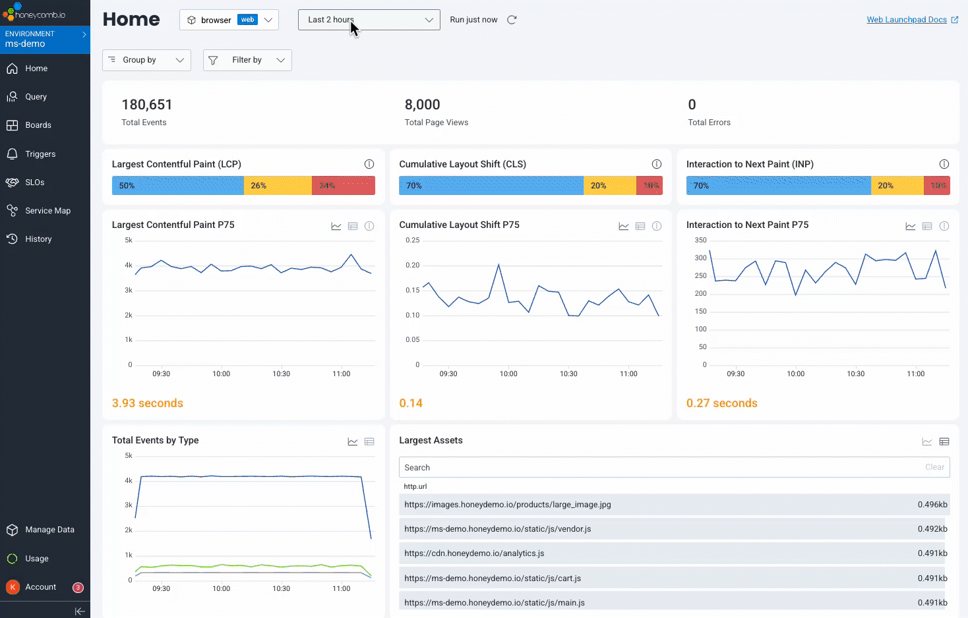
Task: Expand the Group by dropdown
Action: 146,60
